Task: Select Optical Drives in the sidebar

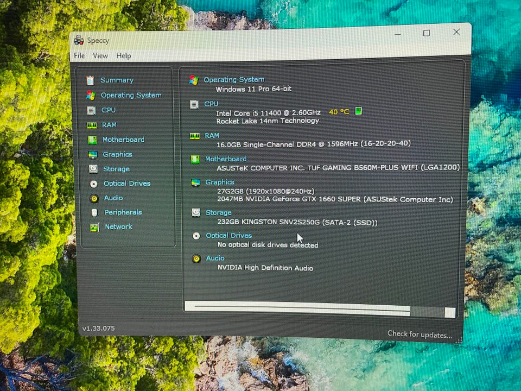Action: click(x=127, y=184)
